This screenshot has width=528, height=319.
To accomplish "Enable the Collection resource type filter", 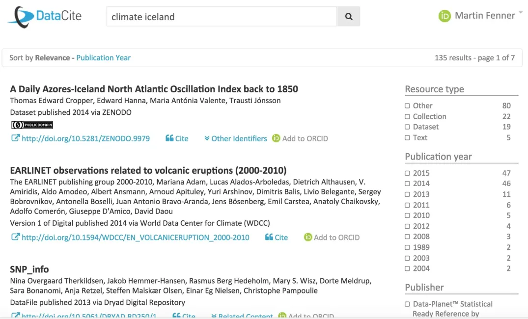I will (x=407, y=117).
